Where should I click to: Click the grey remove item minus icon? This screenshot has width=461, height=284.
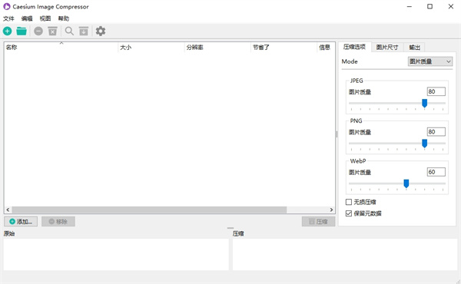tap(38, 31)
